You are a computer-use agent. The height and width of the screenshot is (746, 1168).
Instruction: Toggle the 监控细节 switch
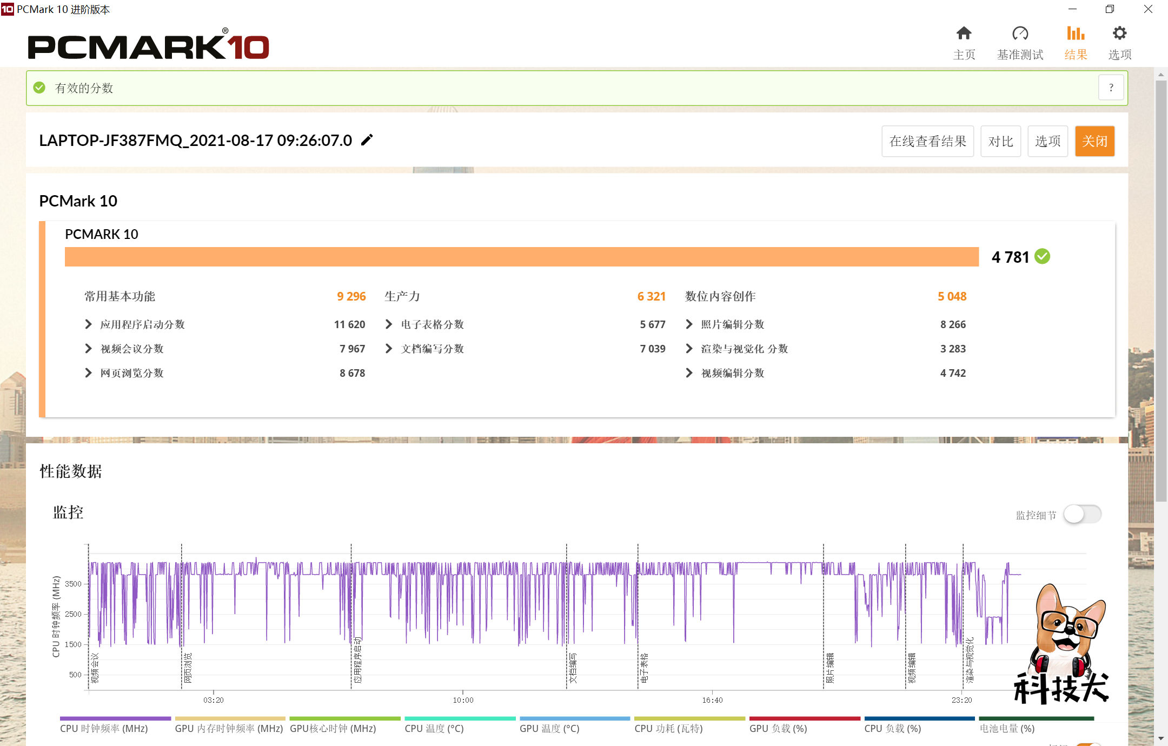pyautogui.click(x=1082, y=514)
